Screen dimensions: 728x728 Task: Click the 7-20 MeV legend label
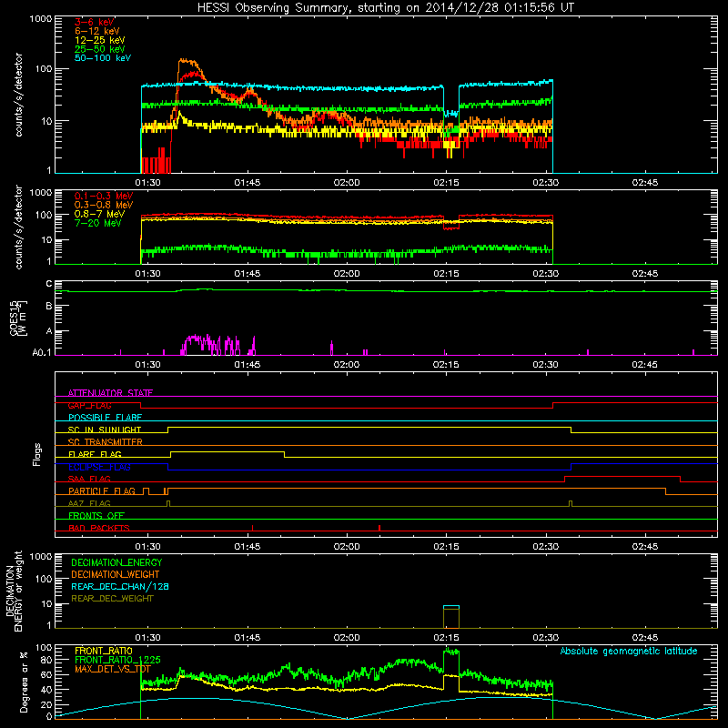pos(98,223)
